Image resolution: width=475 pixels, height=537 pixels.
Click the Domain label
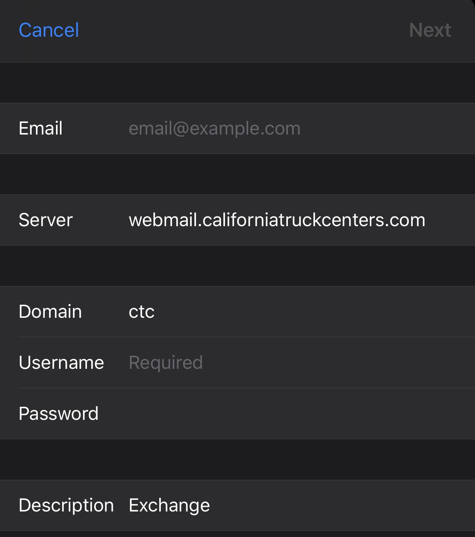[50, 312]
